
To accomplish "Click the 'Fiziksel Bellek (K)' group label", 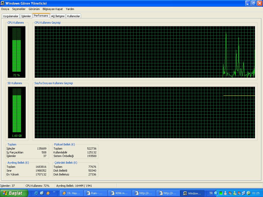I will tap(64, 144).
